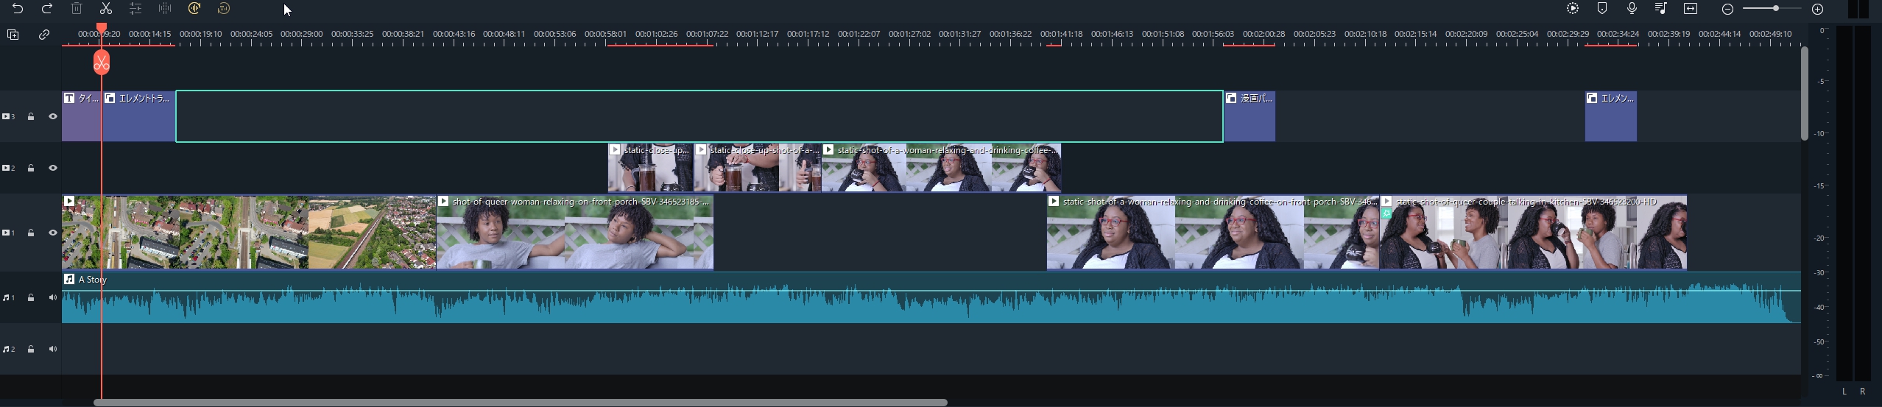Toggle the auto ripple link icon
The image size is (1882, 407).
coord(44,35)
